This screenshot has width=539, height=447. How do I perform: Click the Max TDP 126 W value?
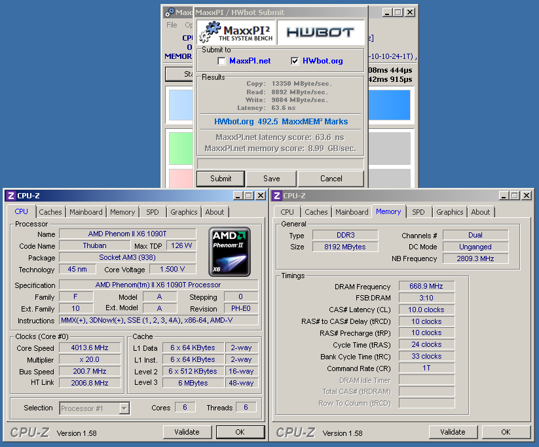[181, 245]
